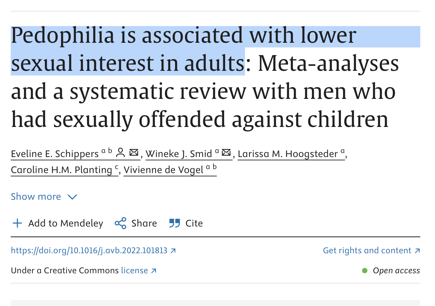Viewport: 435px width, 306px height.
Task: Click the arrow icon after the DOI link
Action: [173, 251]
